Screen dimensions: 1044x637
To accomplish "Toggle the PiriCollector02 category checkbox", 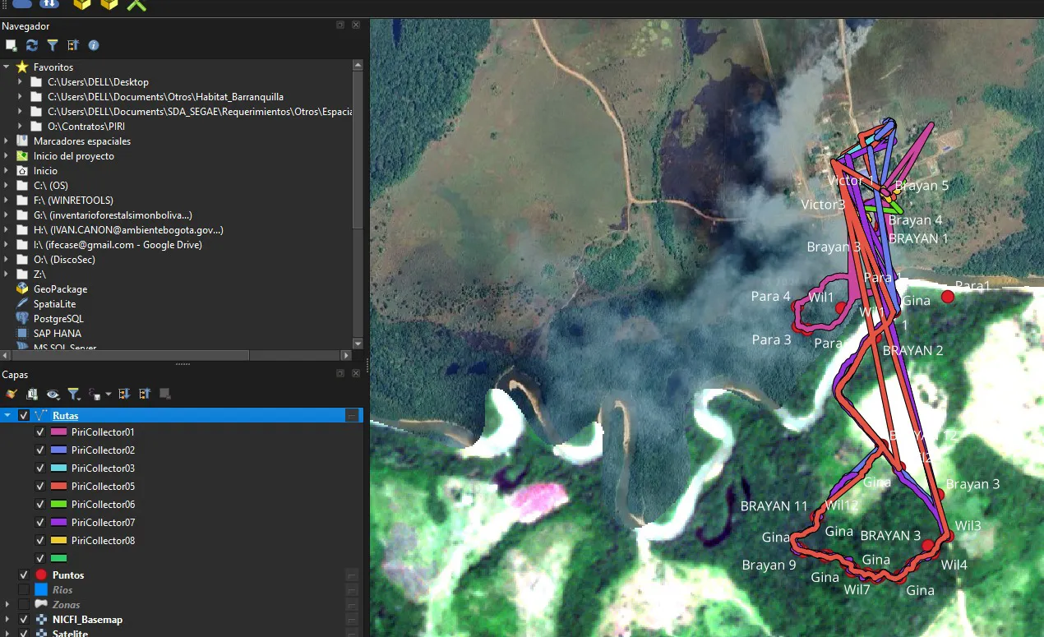I will (x=40, y=450).
